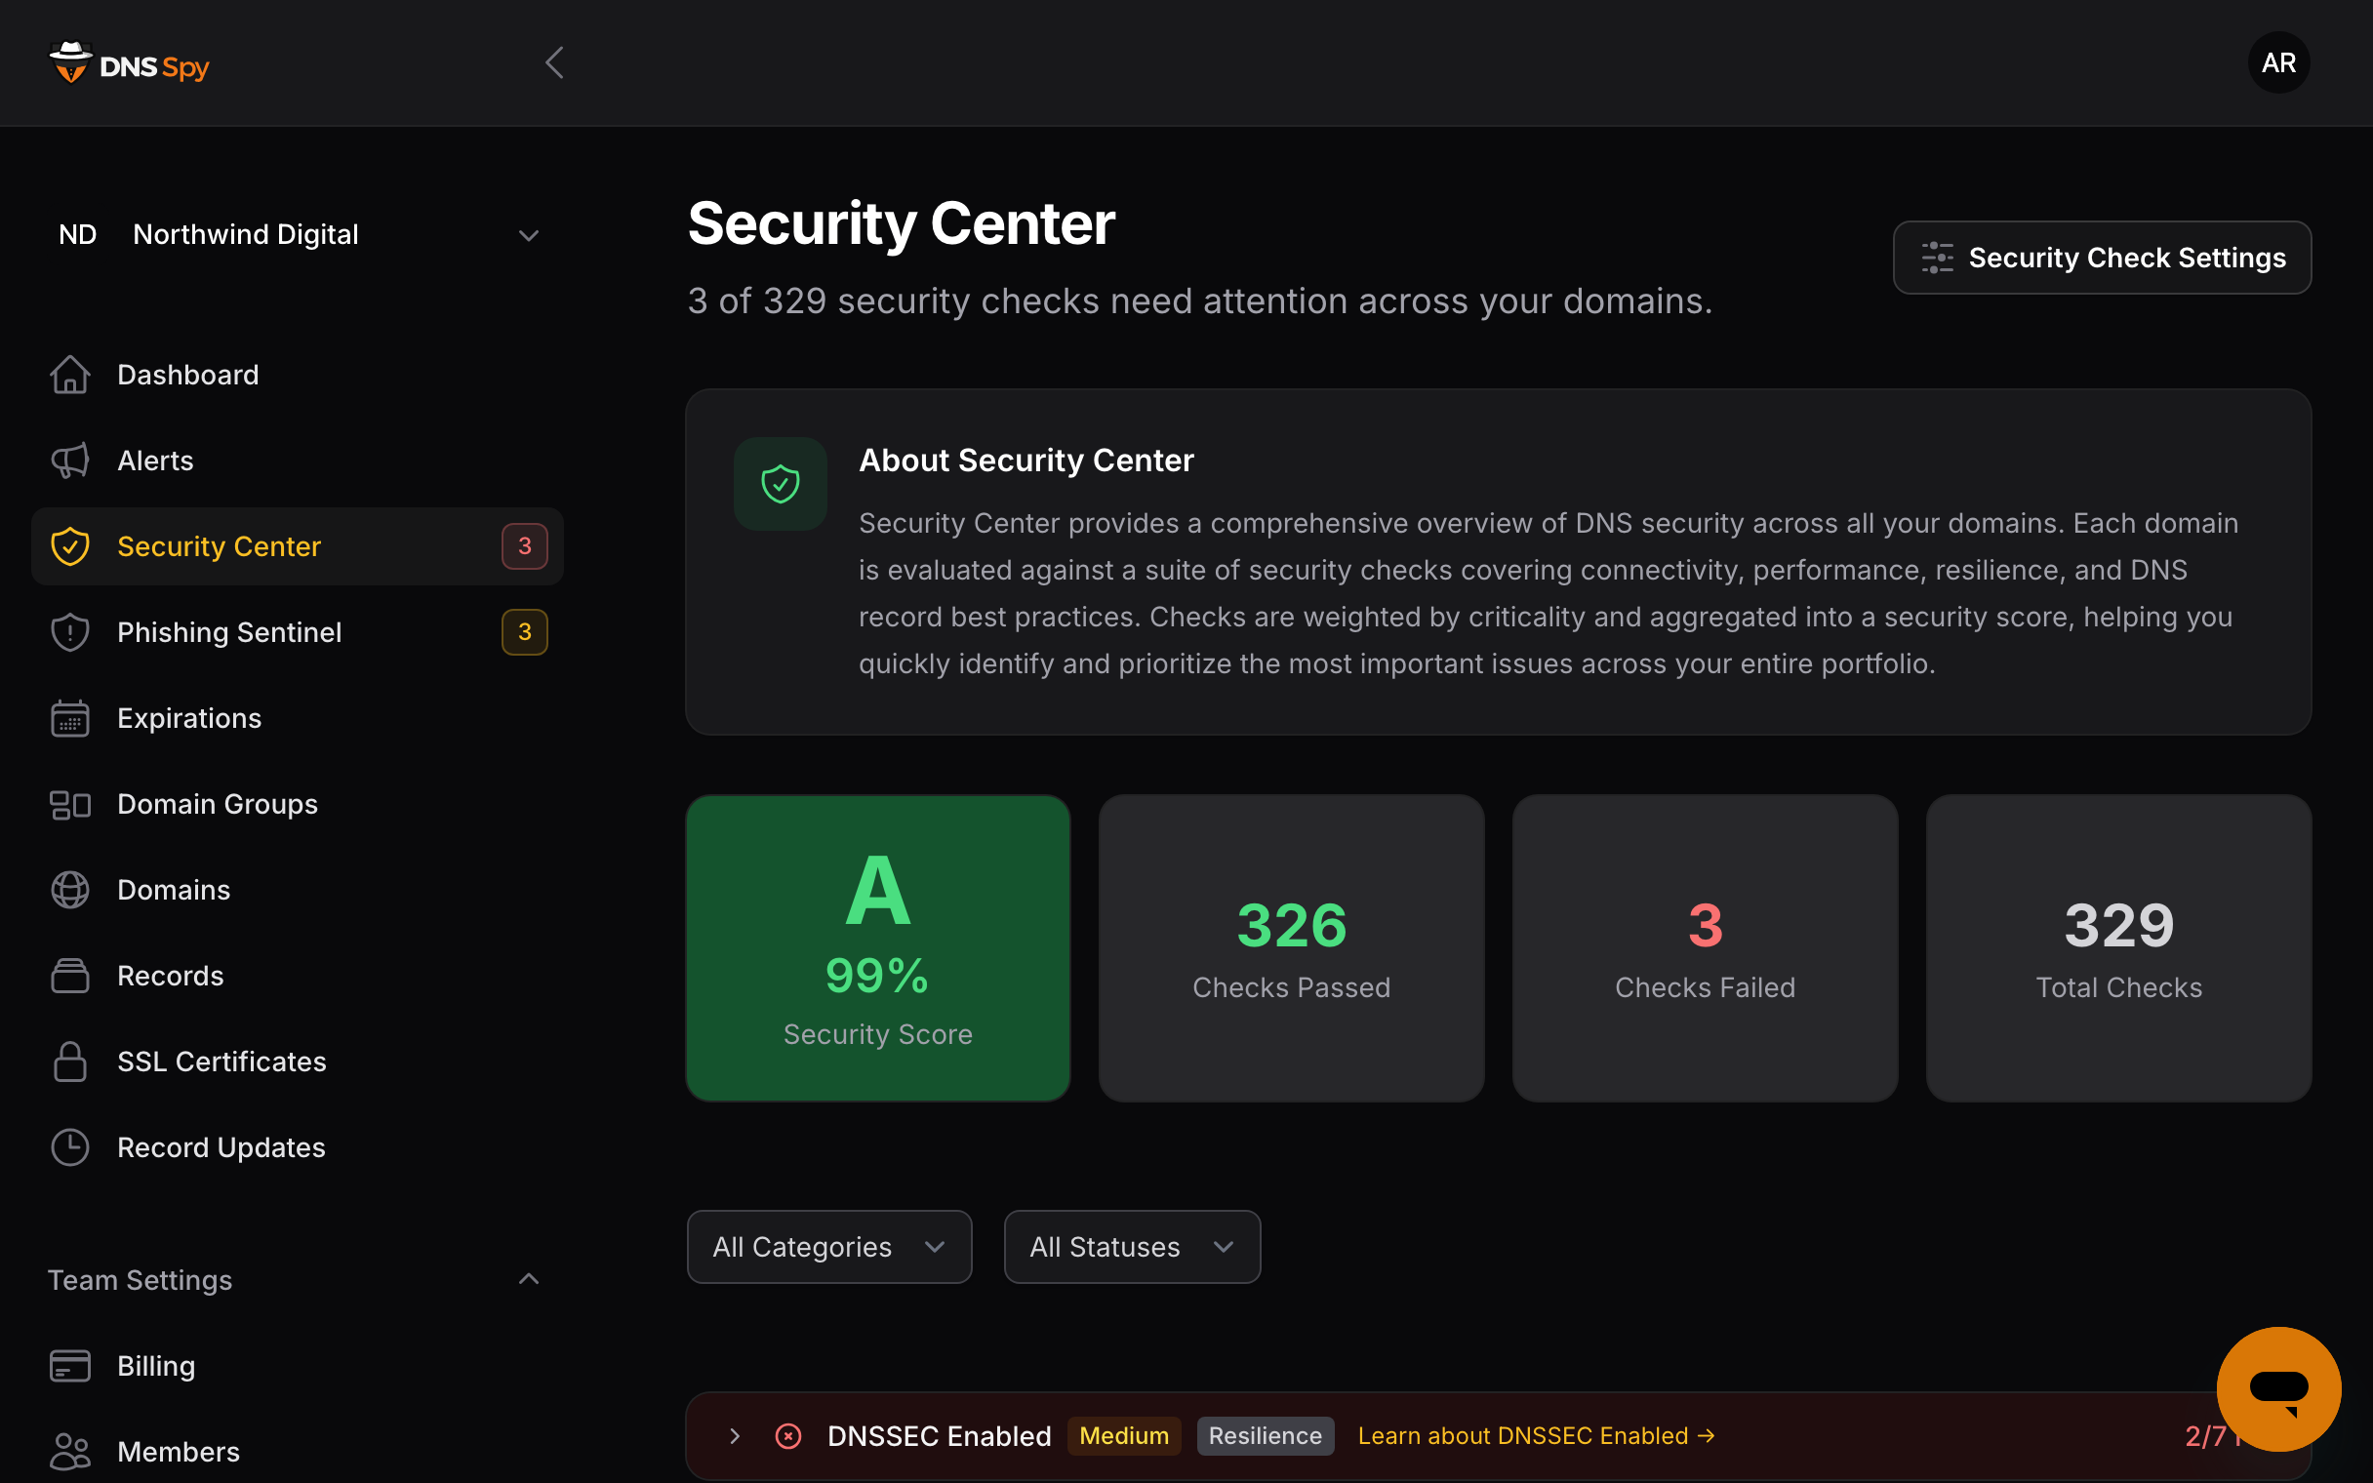Click the Medium severity tag
The image size is (2373, 1483).
[x=1124, y=1436]
